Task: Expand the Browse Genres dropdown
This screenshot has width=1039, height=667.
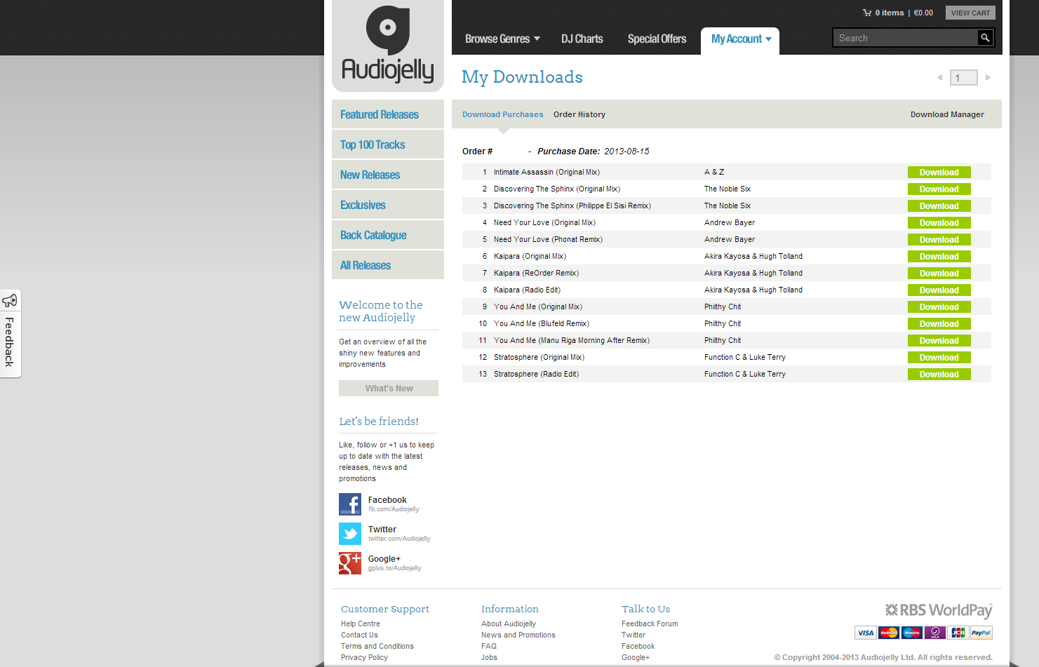Action: coord(502,39)
